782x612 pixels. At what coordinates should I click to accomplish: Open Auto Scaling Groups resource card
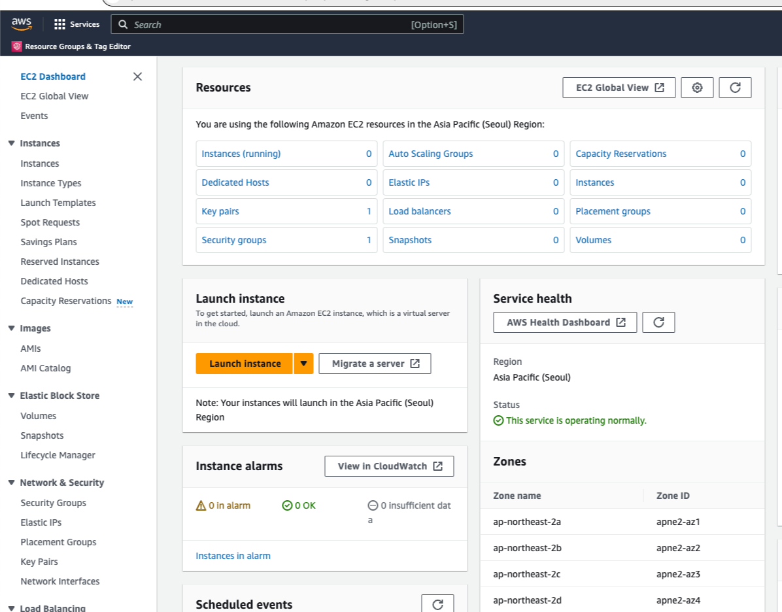tap(473, 154)
